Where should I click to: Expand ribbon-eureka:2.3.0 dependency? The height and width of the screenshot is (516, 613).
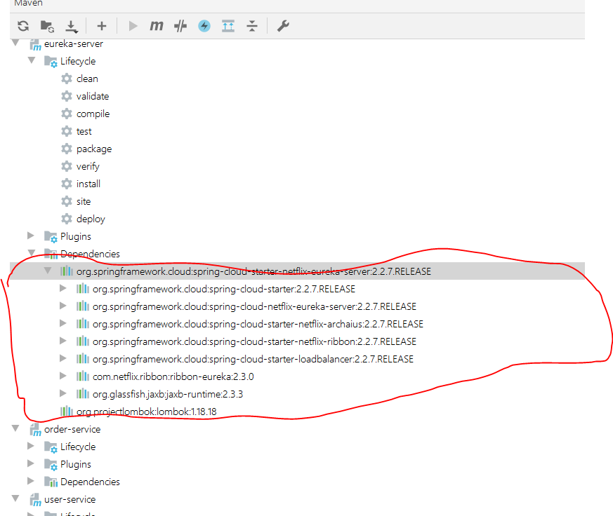[63, 376]
